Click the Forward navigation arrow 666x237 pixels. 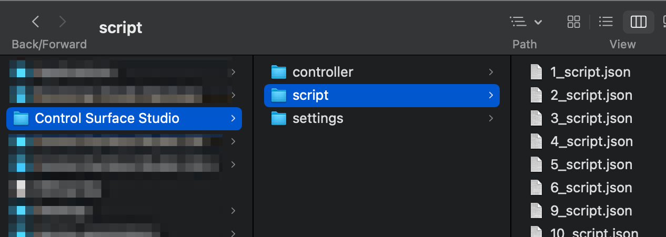[63, 22]
